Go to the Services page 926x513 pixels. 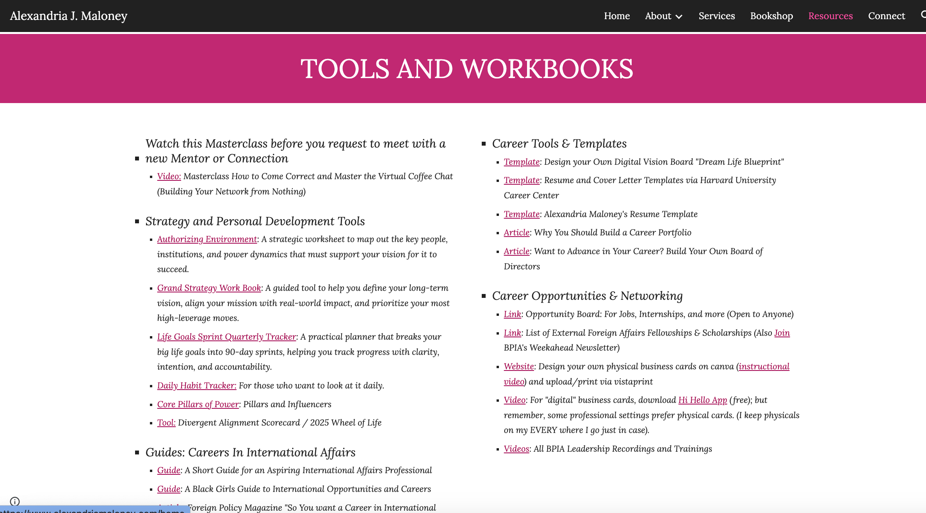point(717,16)
